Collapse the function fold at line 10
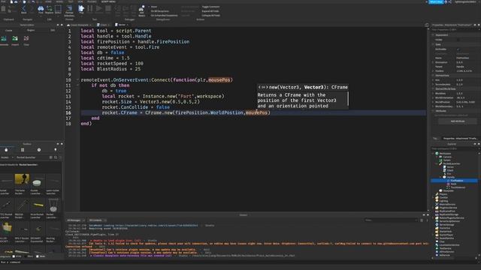Screen dimensions: 481x270 [77, 80]
